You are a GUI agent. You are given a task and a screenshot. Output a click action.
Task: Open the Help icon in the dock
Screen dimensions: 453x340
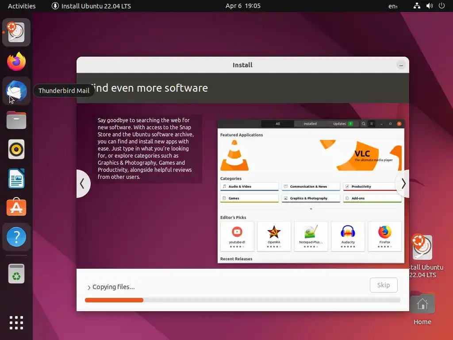tap(16, 237)
